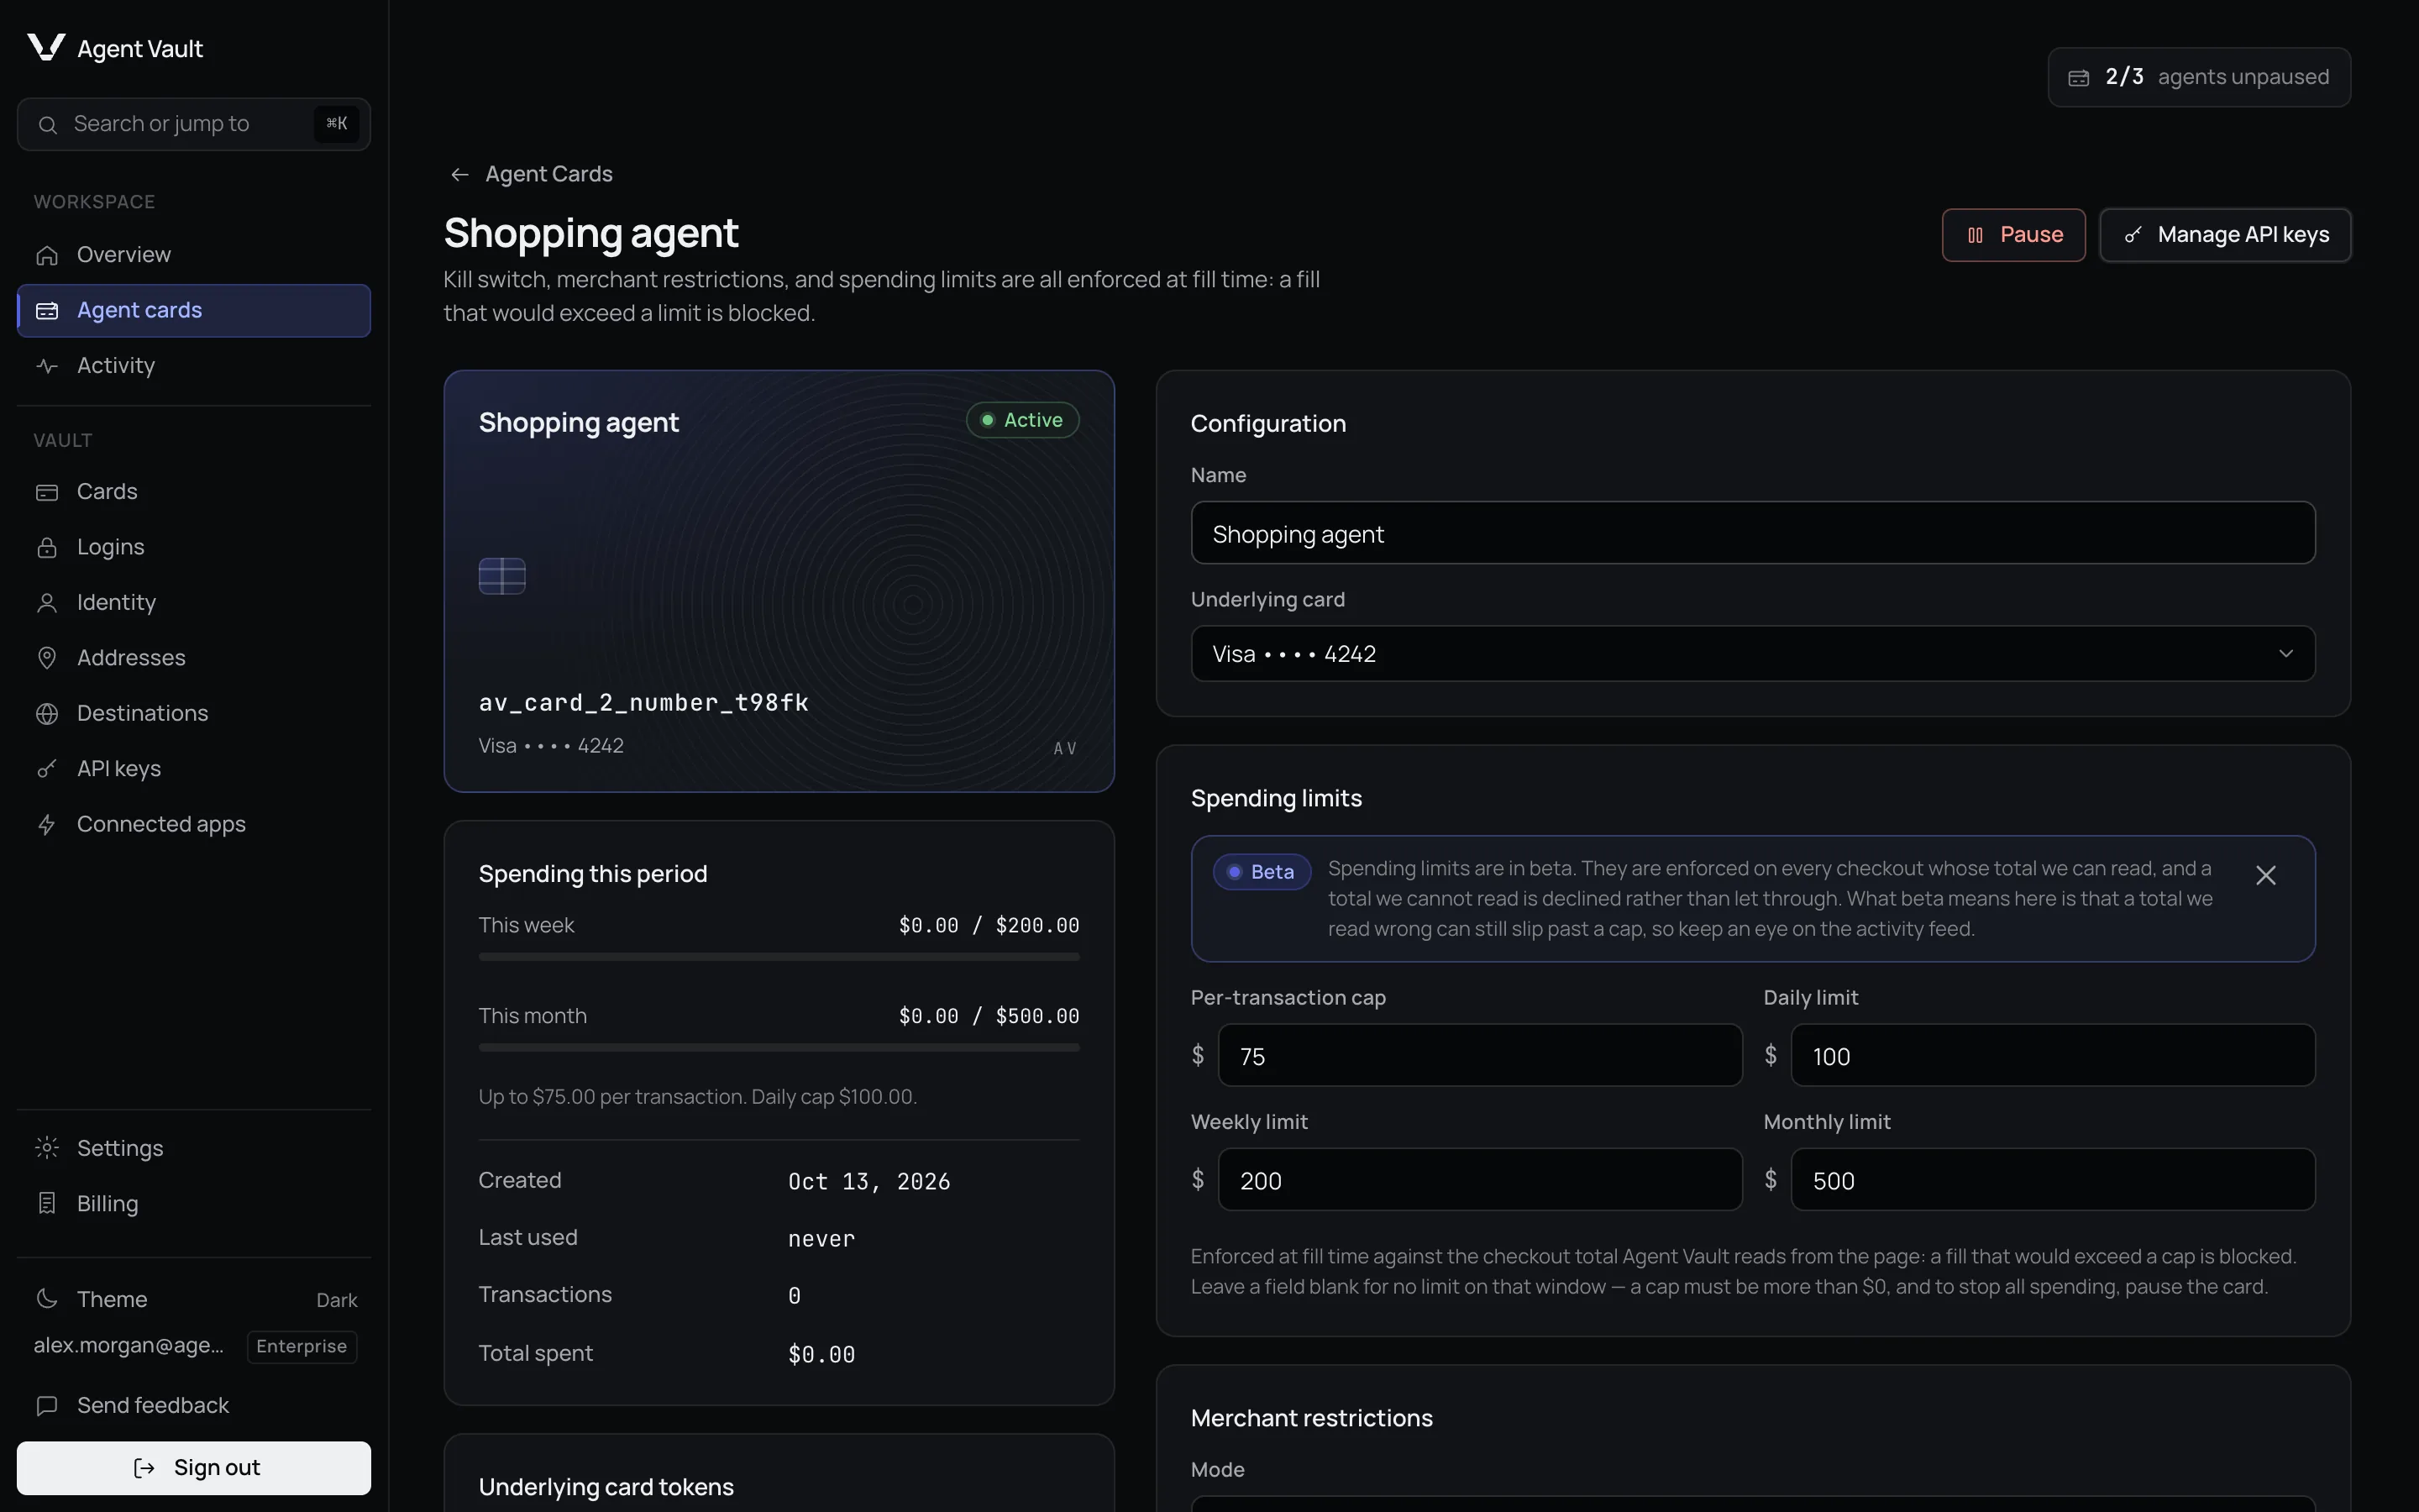
Task: Click the Enterprise plan badge
Action: pos(302,1346)
